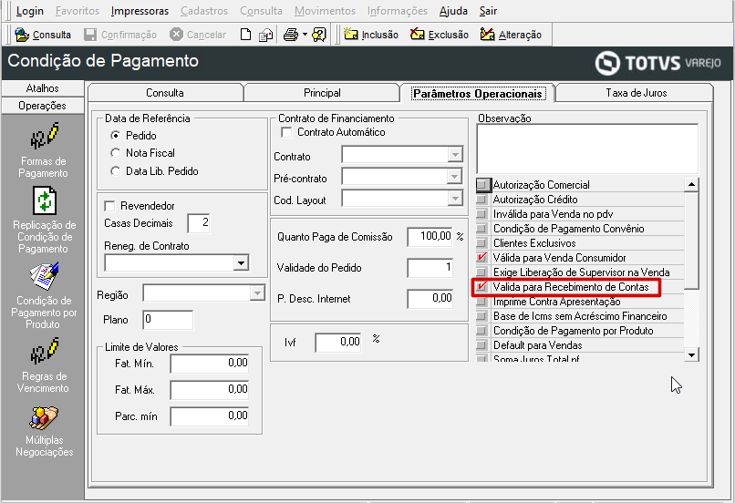The image size is (735, 503).
Task: Toggle the Revendedor checkbox
Action: click(109, 206)
